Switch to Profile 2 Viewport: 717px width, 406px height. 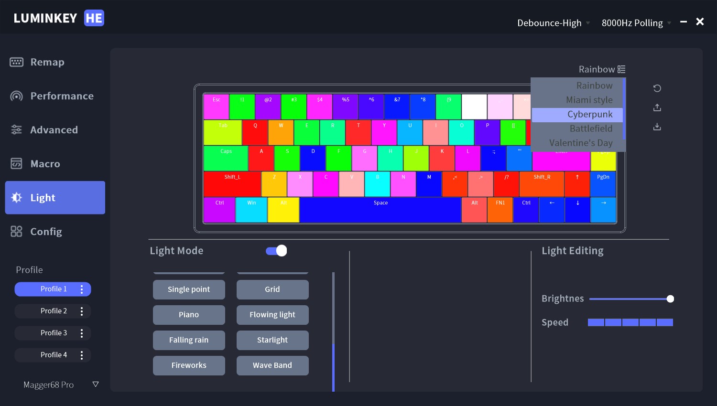53,311
